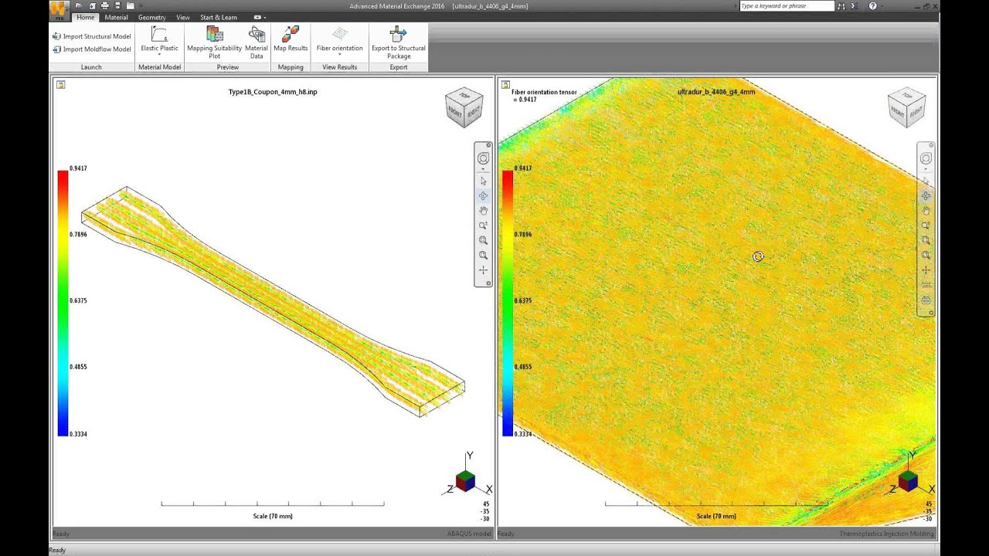The width and height of the screenshot is (989, 556).
Task: Expand the Fiber orientation dropdown arrow
Action: click(339, 55)
